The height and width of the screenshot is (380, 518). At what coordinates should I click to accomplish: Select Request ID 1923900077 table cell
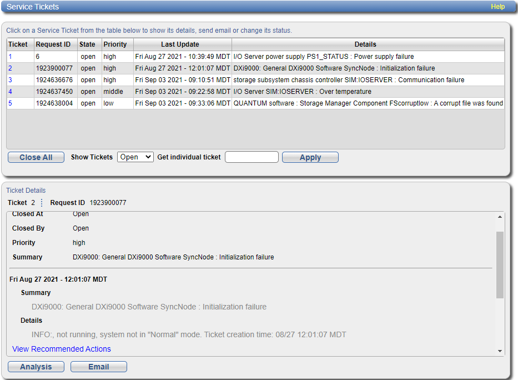click(56, 68)
